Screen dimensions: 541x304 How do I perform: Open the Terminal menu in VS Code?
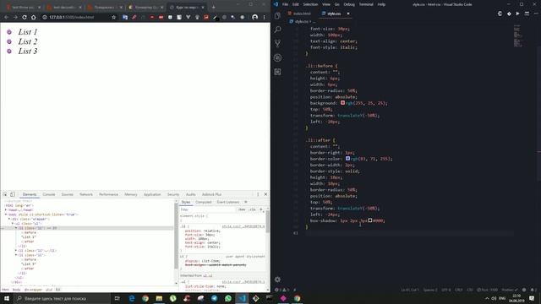coord(366,4)
